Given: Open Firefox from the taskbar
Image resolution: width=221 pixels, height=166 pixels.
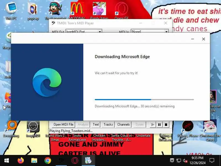Looking at the screenshot, I should pos(20,160).
